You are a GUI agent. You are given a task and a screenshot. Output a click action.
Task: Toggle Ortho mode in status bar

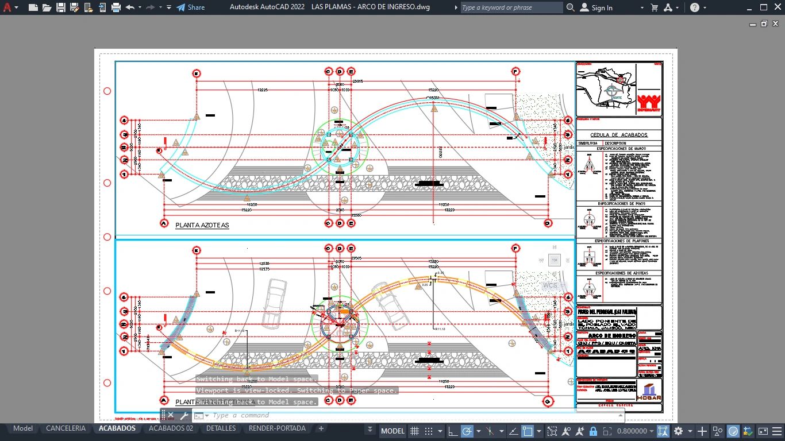[453, 431]
